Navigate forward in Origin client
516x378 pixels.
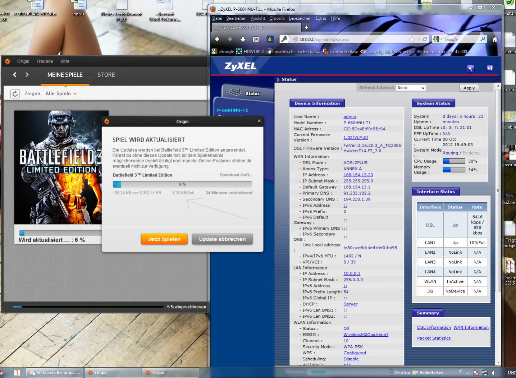click(27, 75)
